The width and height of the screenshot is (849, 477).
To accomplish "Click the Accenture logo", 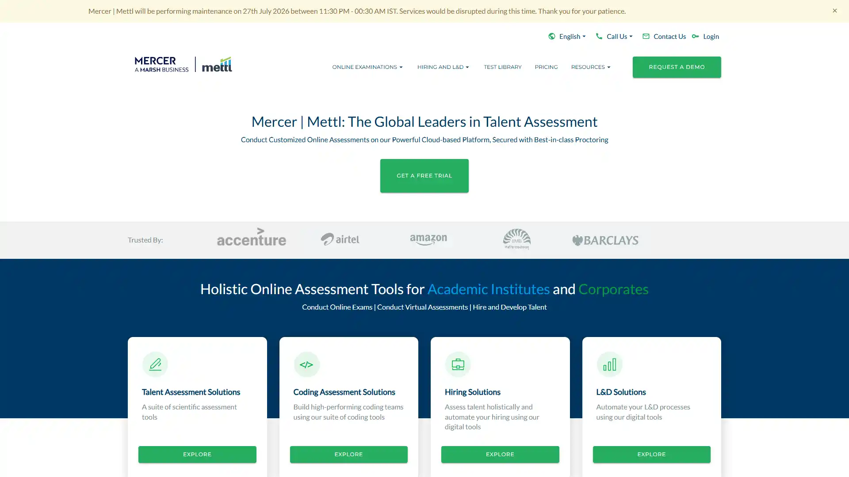I will [251, 237].
